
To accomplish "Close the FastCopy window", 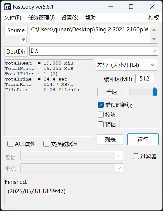I will pyautogui.click(x=152, y=7).
